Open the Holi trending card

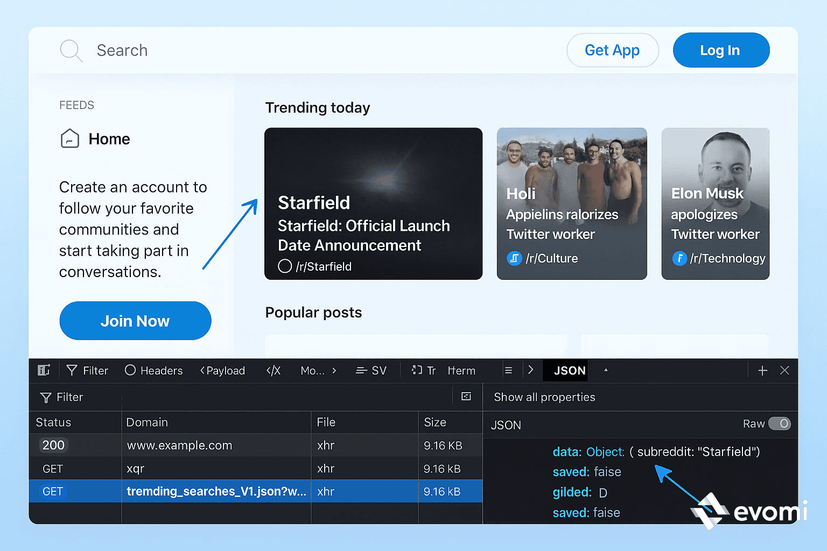[572, 203]
